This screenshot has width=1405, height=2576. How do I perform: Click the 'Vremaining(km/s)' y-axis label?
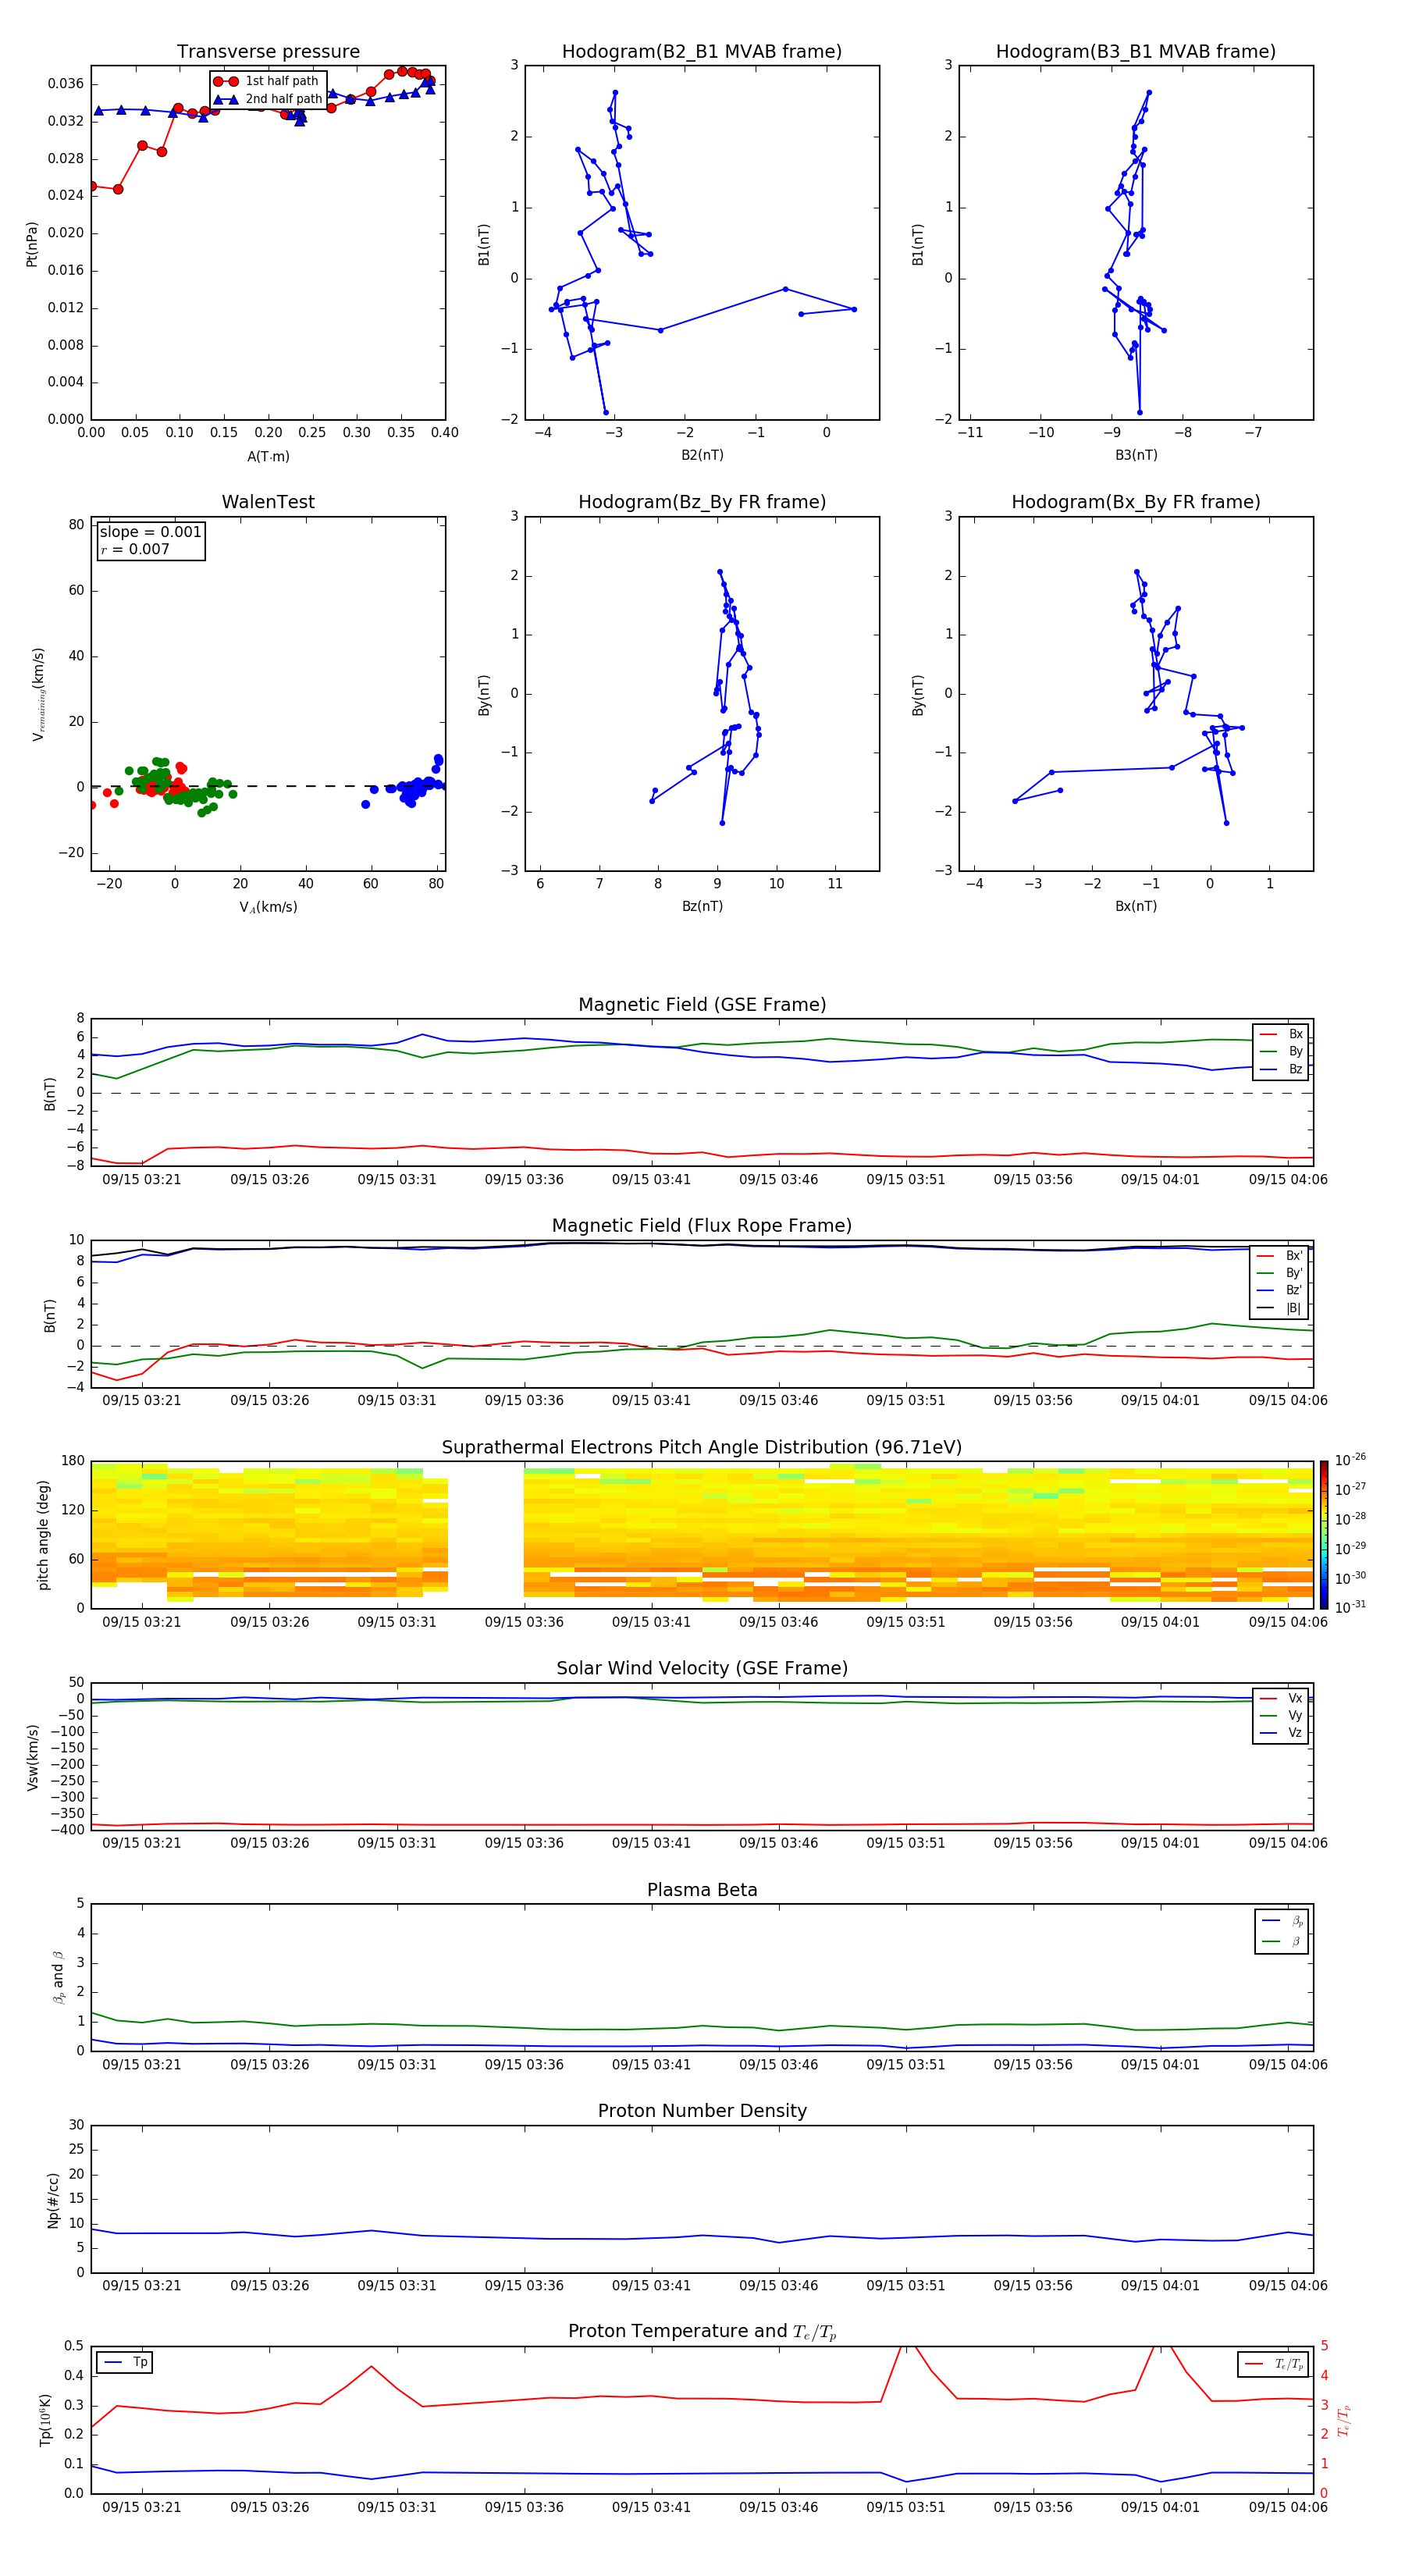point(38,694)
